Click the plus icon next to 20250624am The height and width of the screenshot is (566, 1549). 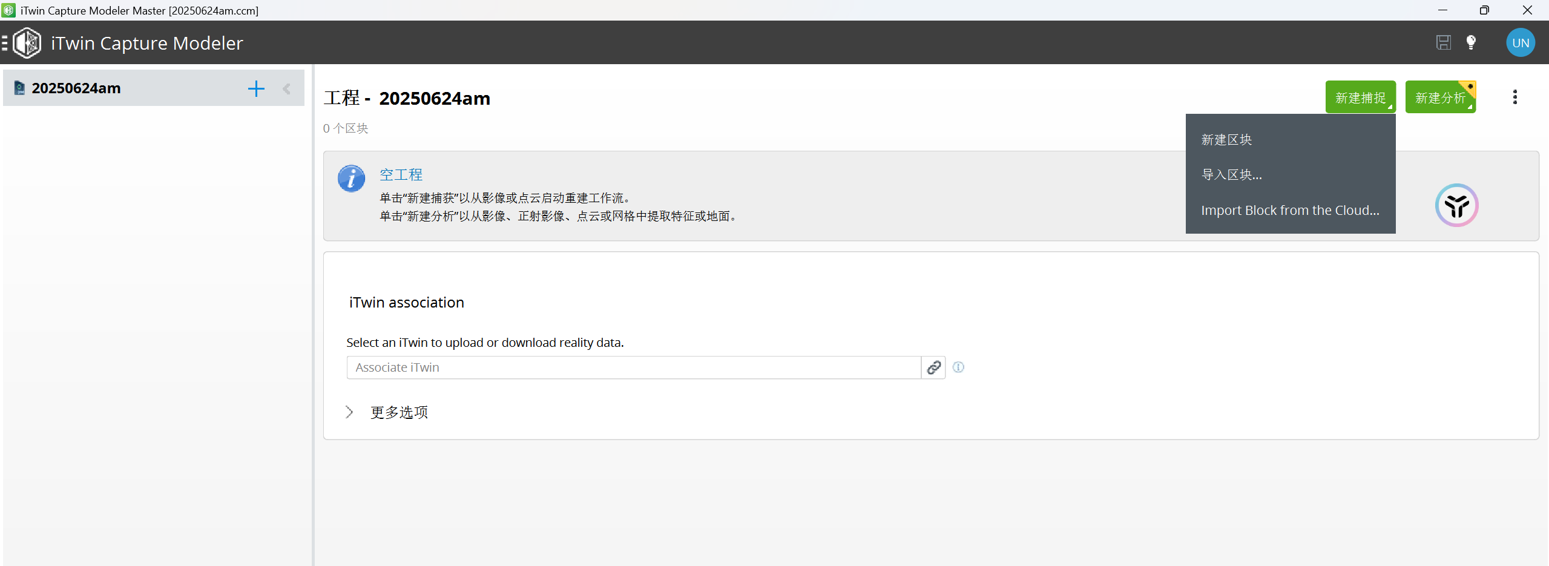256,89
